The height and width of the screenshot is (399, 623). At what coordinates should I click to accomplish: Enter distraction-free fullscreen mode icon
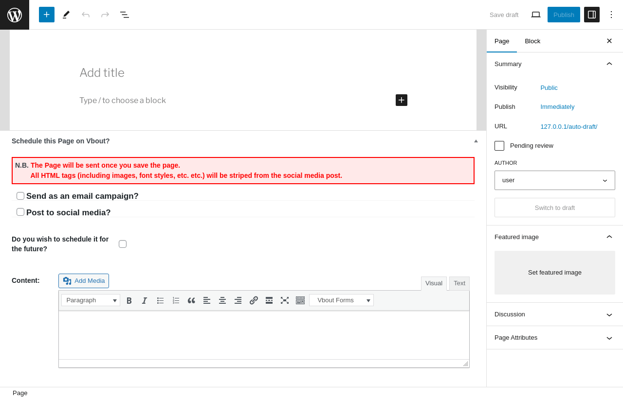pos(285,300)
